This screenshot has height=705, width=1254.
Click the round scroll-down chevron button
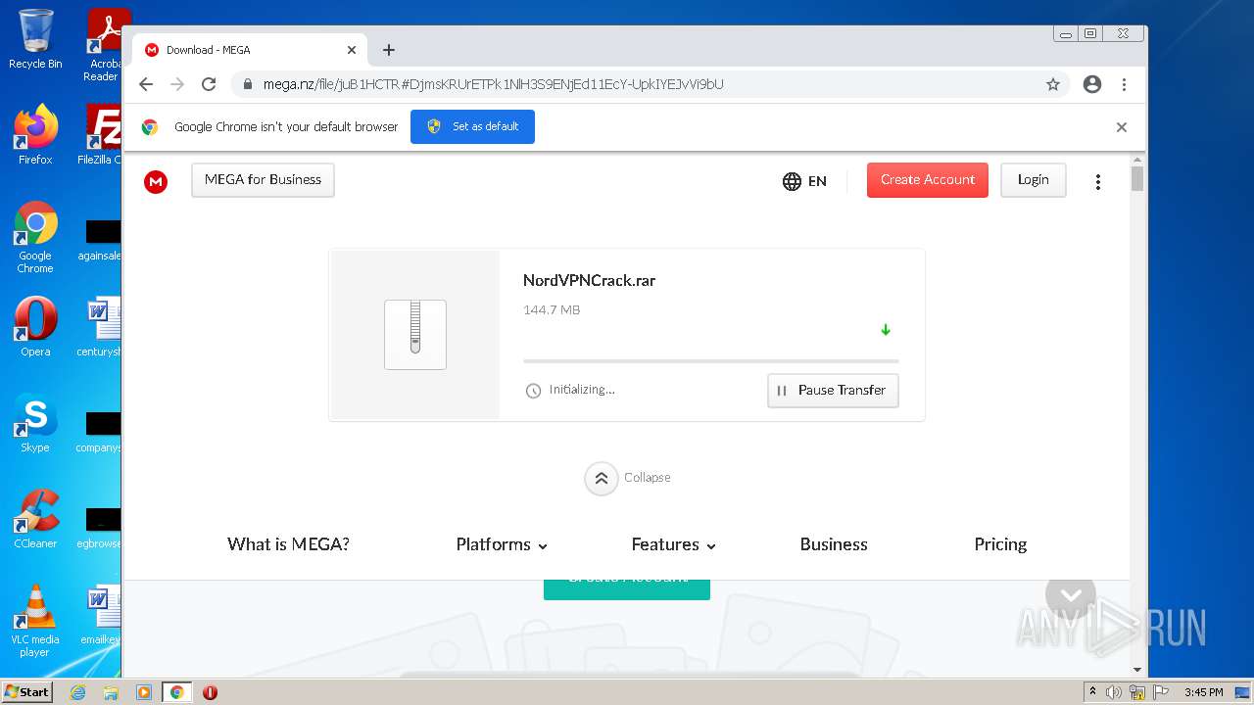point(1071,594)
